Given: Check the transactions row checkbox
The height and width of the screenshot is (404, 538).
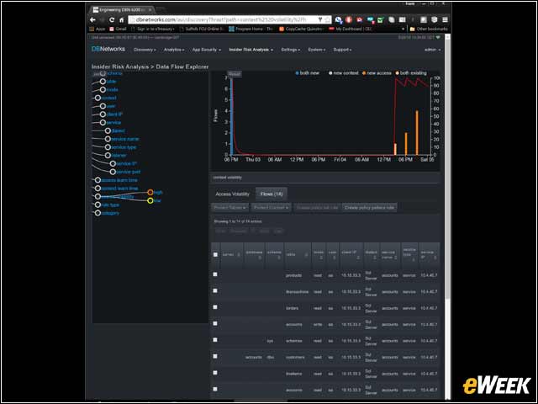Looking at the screenshot, I should 215,291.
